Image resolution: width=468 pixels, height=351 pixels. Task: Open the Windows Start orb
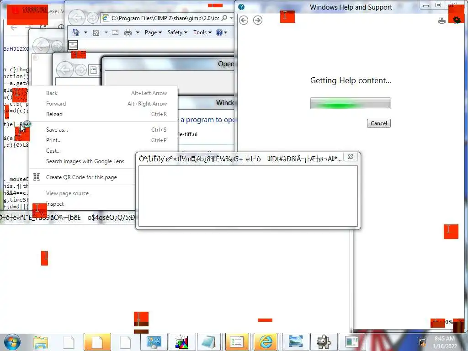pyautogui.click(x=12, y=342)
